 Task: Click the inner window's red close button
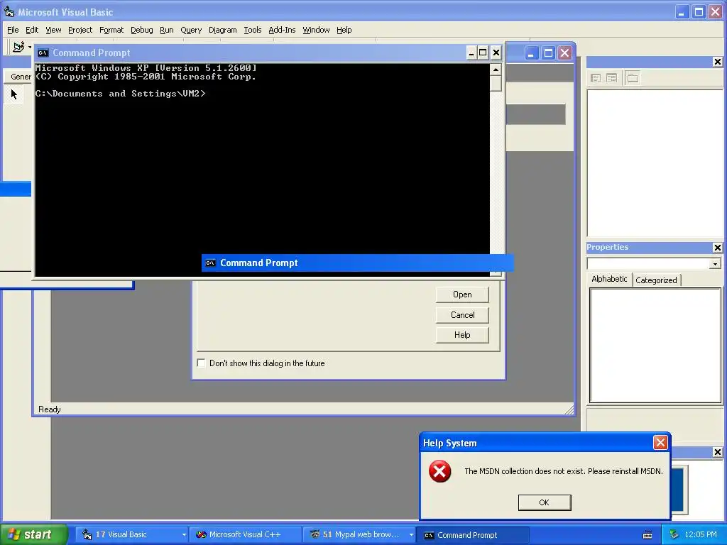564,53
